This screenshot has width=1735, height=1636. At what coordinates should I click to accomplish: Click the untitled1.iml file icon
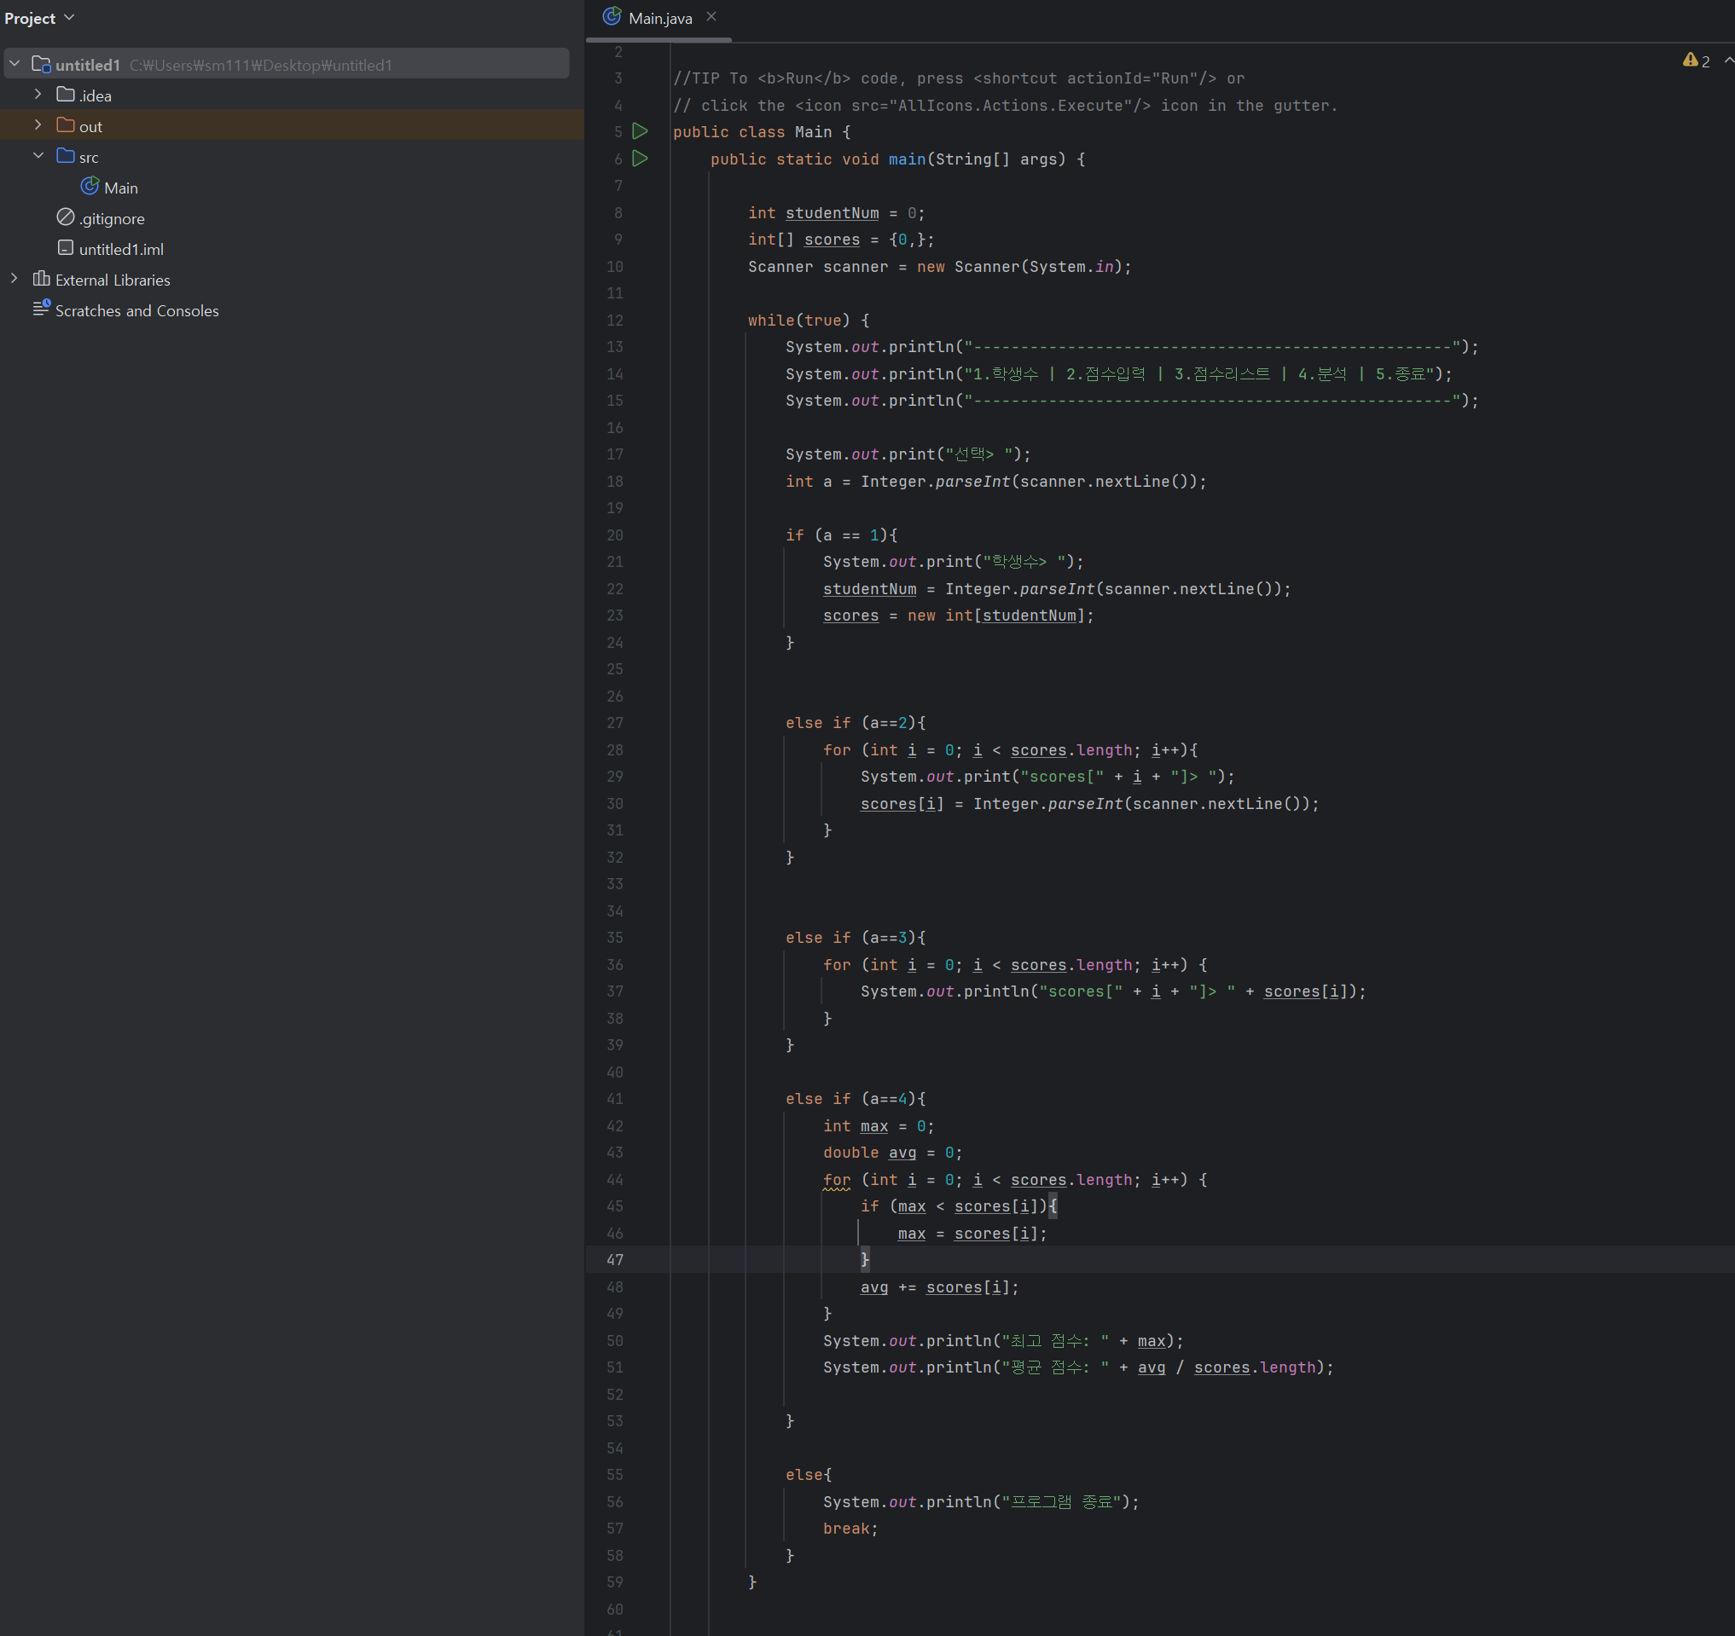point(66,248)
